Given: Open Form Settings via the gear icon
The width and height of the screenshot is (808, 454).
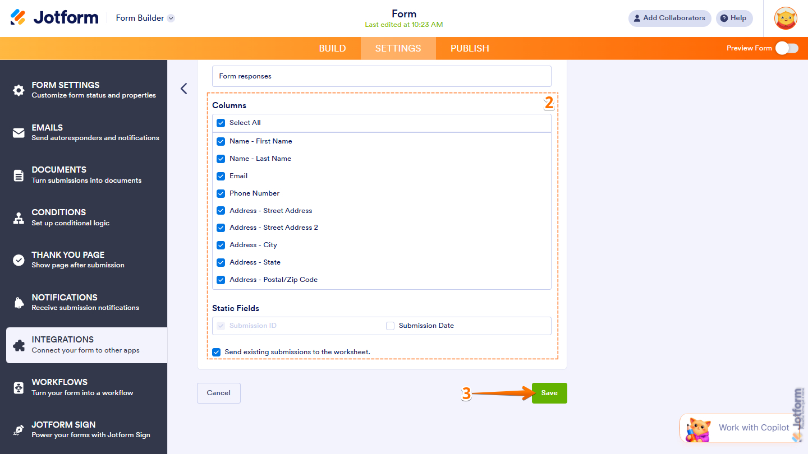Looking at the screenshot, I should point(18,89).
